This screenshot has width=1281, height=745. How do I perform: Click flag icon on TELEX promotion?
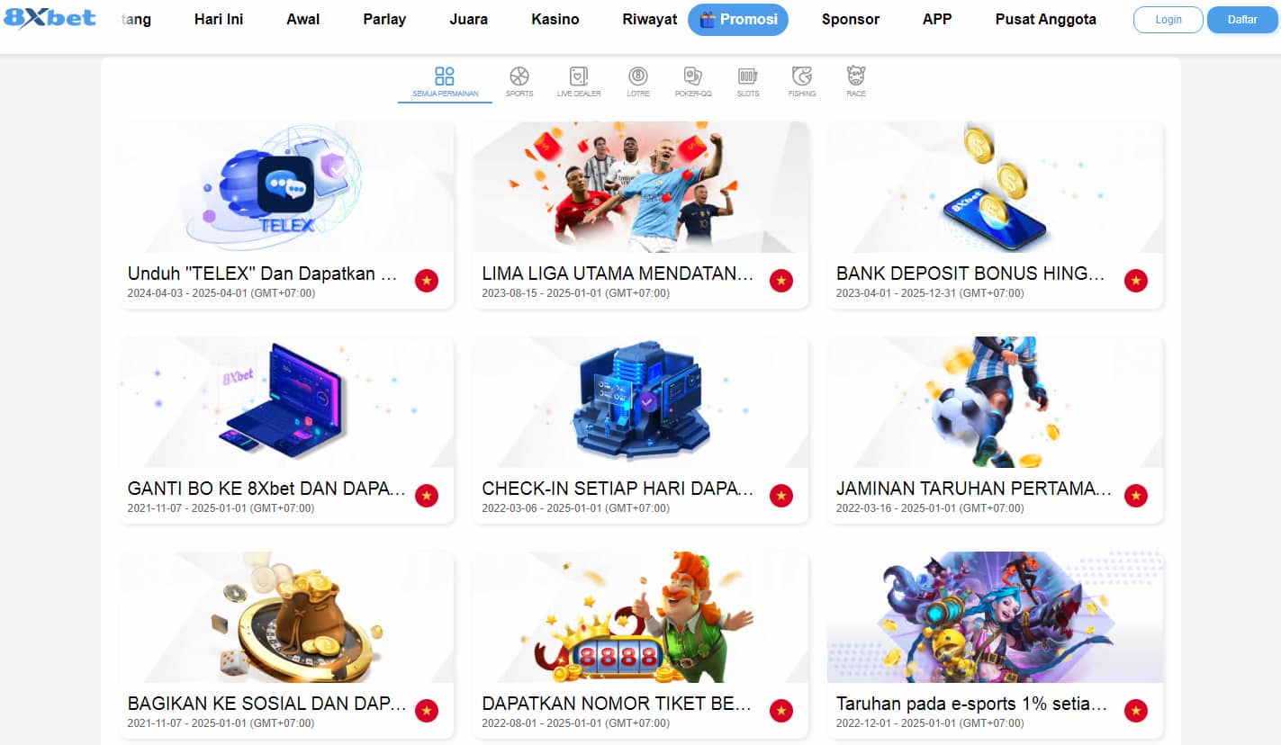point(427,282)
